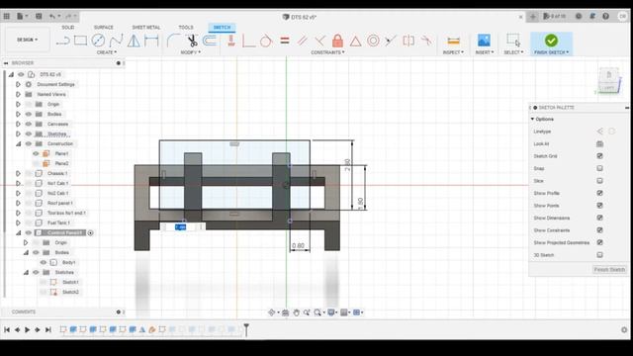The height and width of the screenshot is (356, 633).
Task: Switch to the Solid tab
Action: (68, 27)
